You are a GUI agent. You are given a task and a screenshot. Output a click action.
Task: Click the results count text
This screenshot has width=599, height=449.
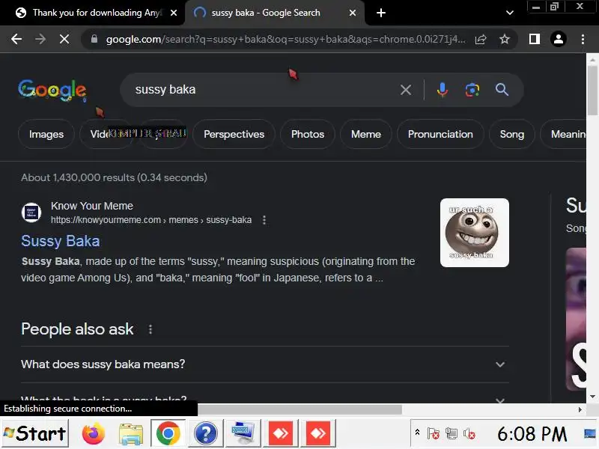115,177
